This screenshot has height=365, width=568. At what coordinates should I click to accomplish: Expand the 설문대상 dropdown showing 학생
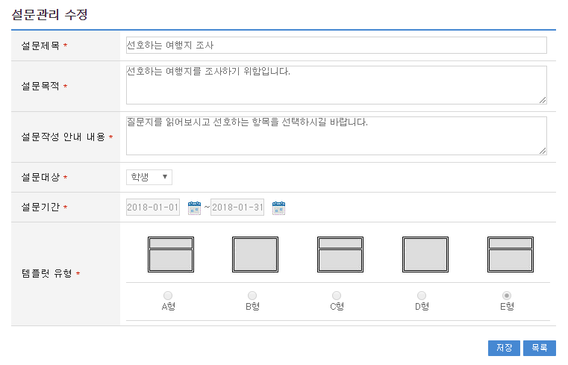pos(149,177)
